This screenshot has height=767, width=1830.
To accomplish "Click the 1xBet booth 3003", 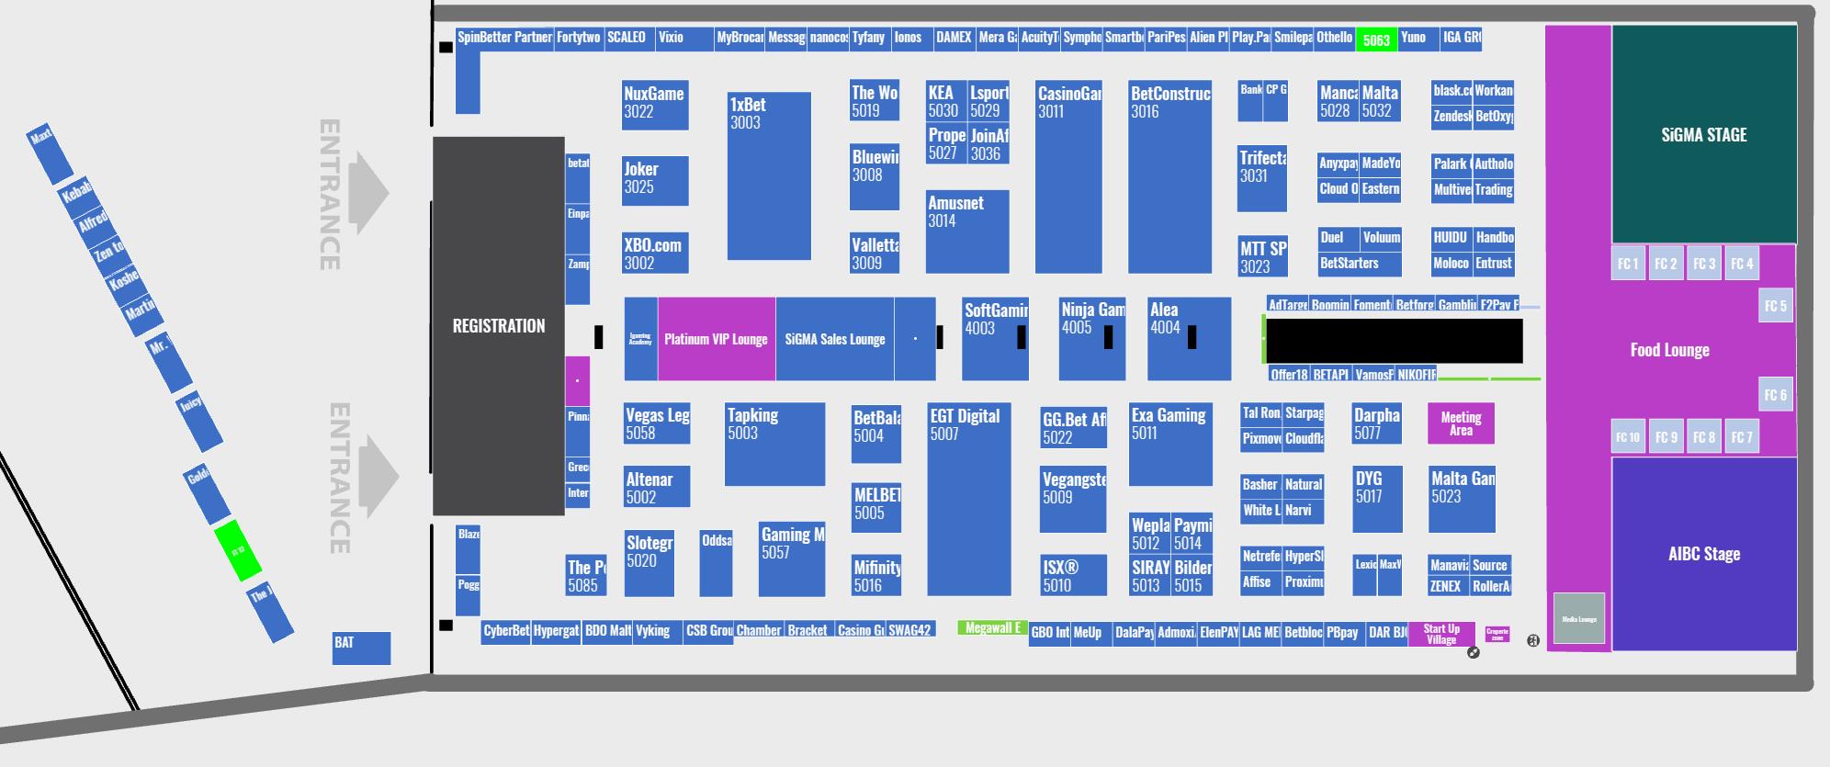I will point(769,175).
